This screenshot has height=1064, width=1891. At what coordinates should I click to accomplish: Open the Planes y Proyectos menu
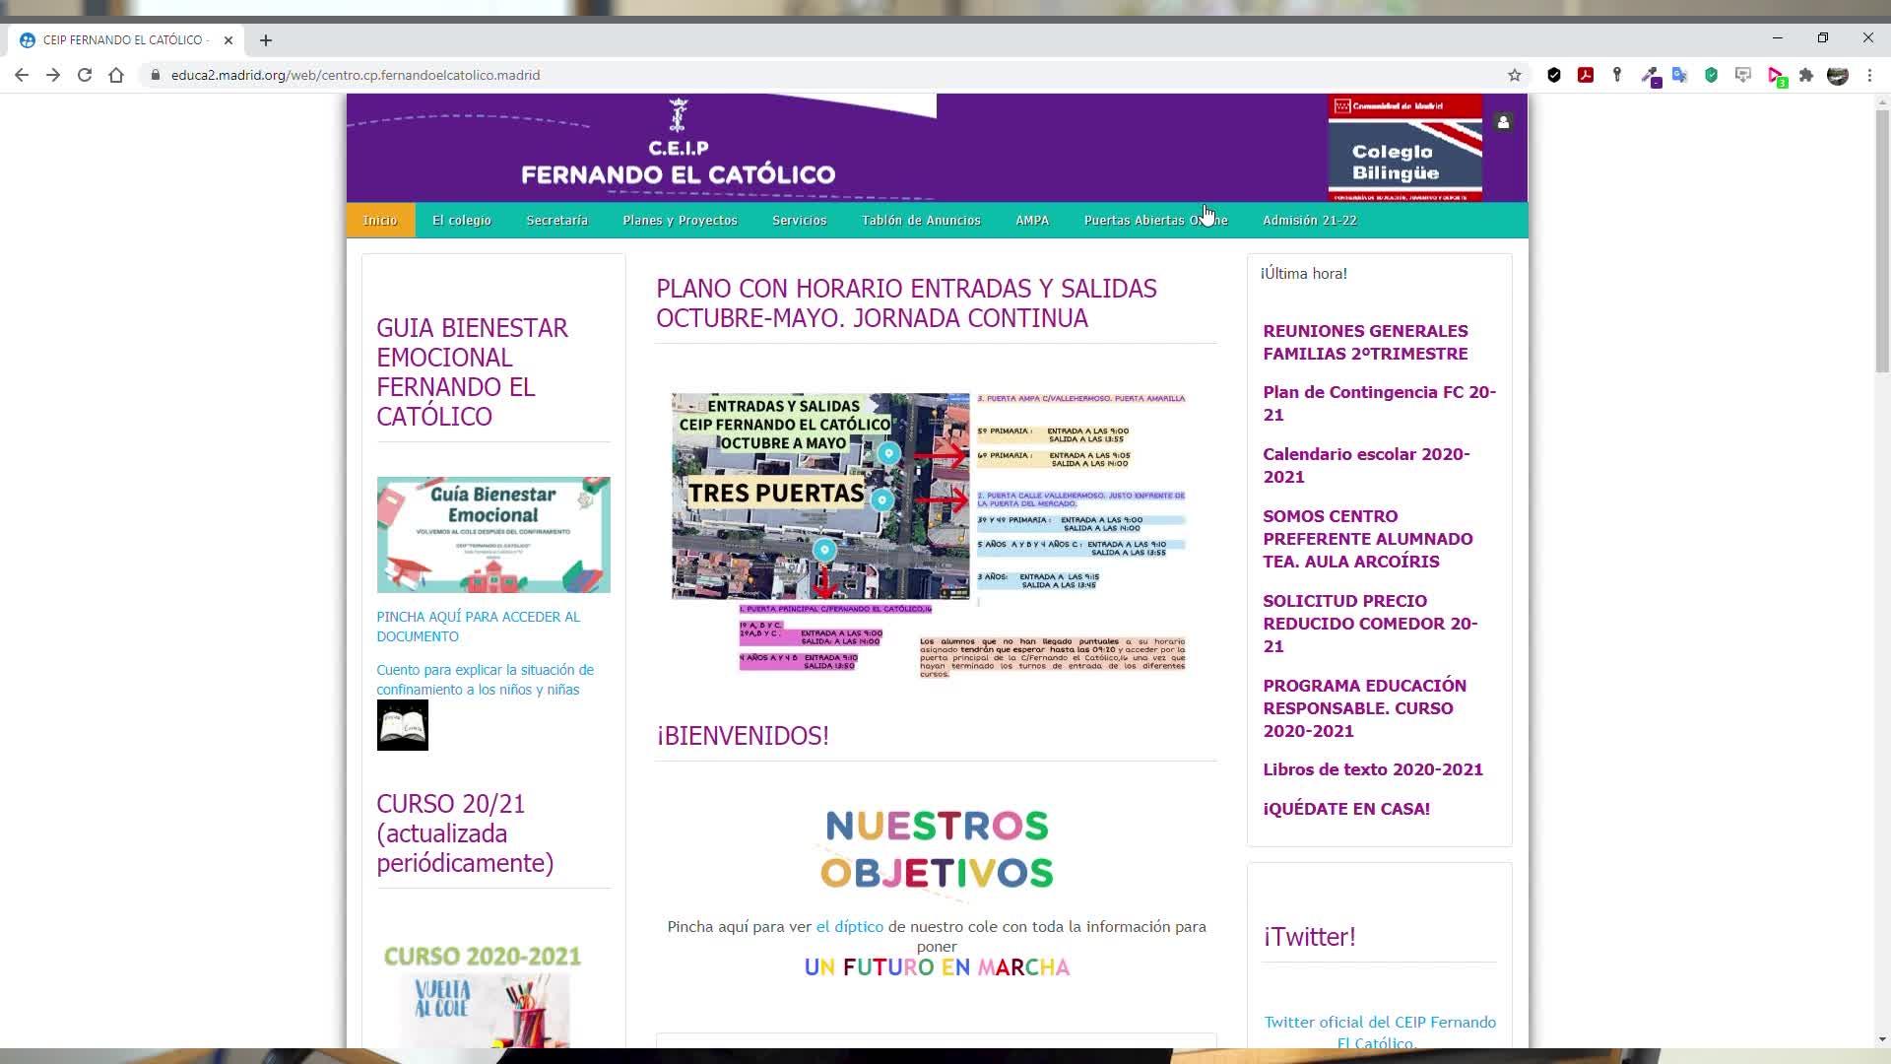(681, 220)
